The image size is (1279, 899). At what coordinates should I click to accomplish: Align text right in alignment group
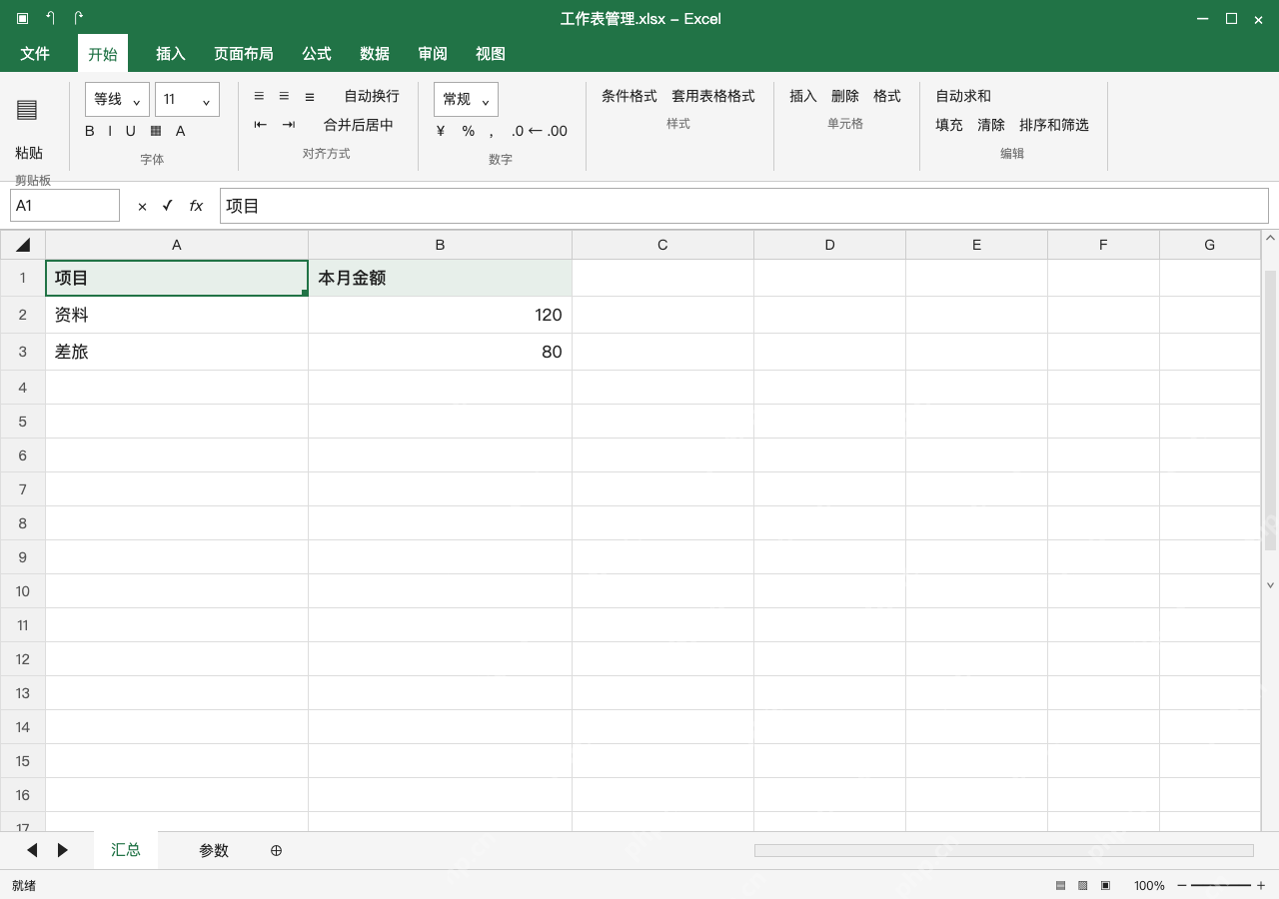click(x=310, y=96)
